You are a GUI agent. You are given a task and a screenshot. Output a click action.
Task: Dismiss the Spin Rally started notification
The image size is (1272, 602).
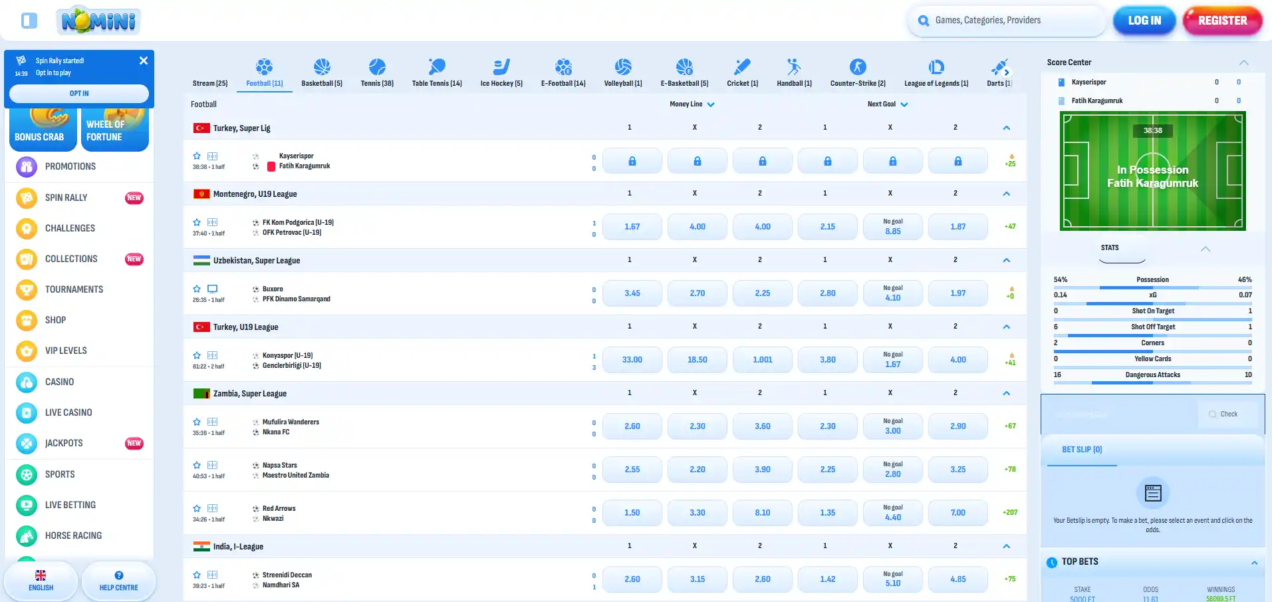click(x=144, y=61)
